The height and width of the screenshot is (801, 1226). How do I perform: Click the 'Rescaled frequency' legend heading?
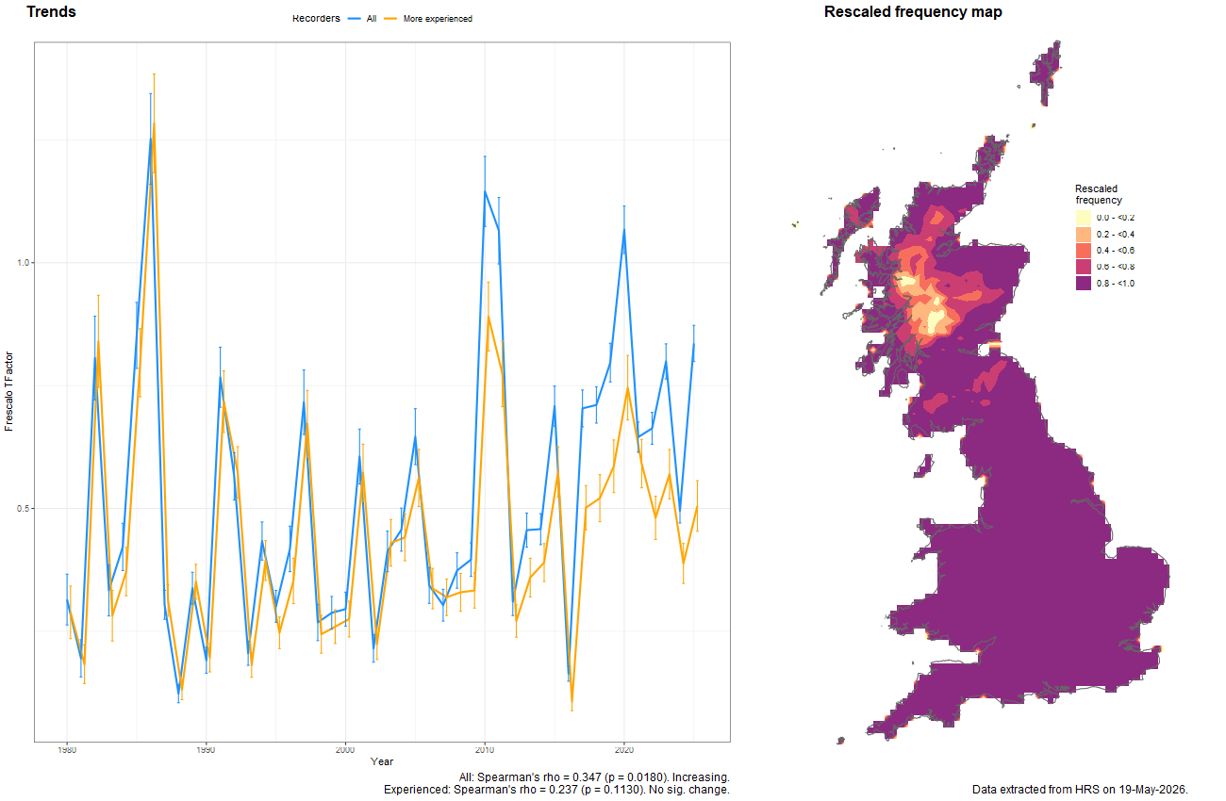[x=1099, y=194]
